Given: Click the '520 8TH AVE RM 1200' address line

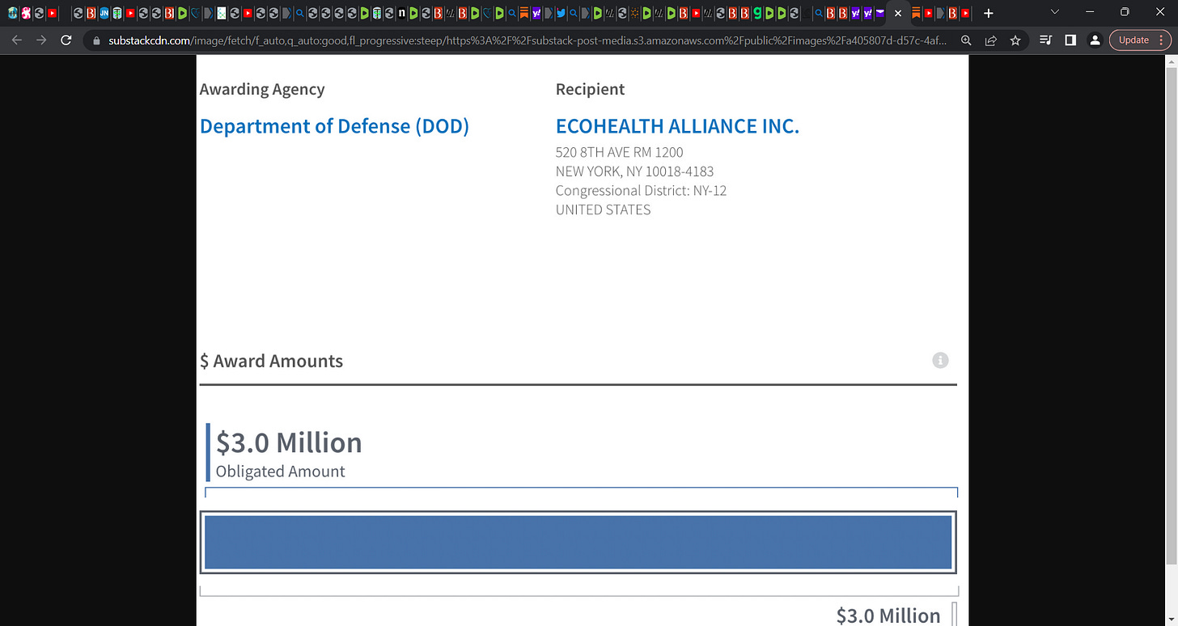Looking at the screenshot, I should [619, 152].
